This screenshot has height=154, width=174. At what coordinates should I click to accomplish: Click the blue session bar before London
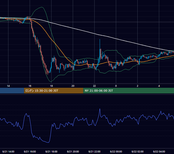12,91
